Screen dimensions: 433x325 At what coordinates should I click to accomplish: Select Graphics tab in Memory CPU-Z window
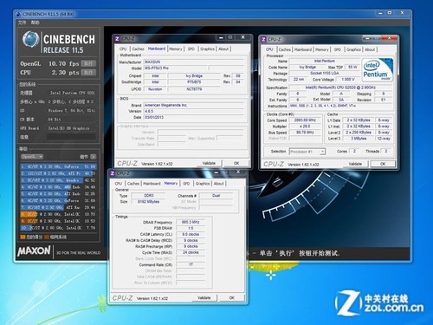[x=203, y=184]
